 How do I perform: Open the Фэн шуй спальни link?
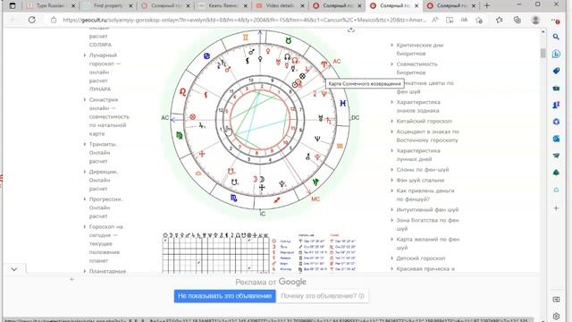(x=420, y=180)
